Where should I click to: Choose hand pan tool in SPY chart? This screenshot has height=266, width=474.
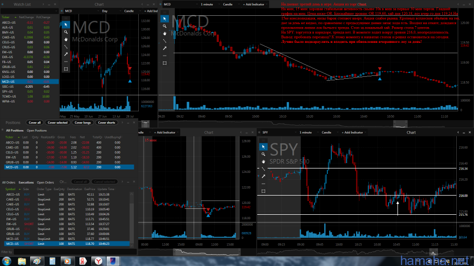(263, 162)
